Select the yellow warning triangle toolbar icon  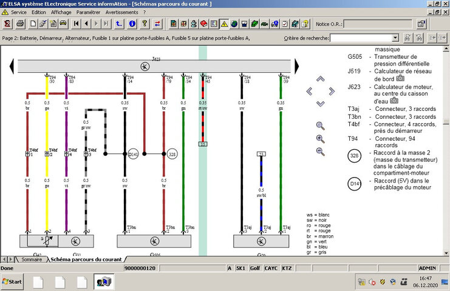224,24
